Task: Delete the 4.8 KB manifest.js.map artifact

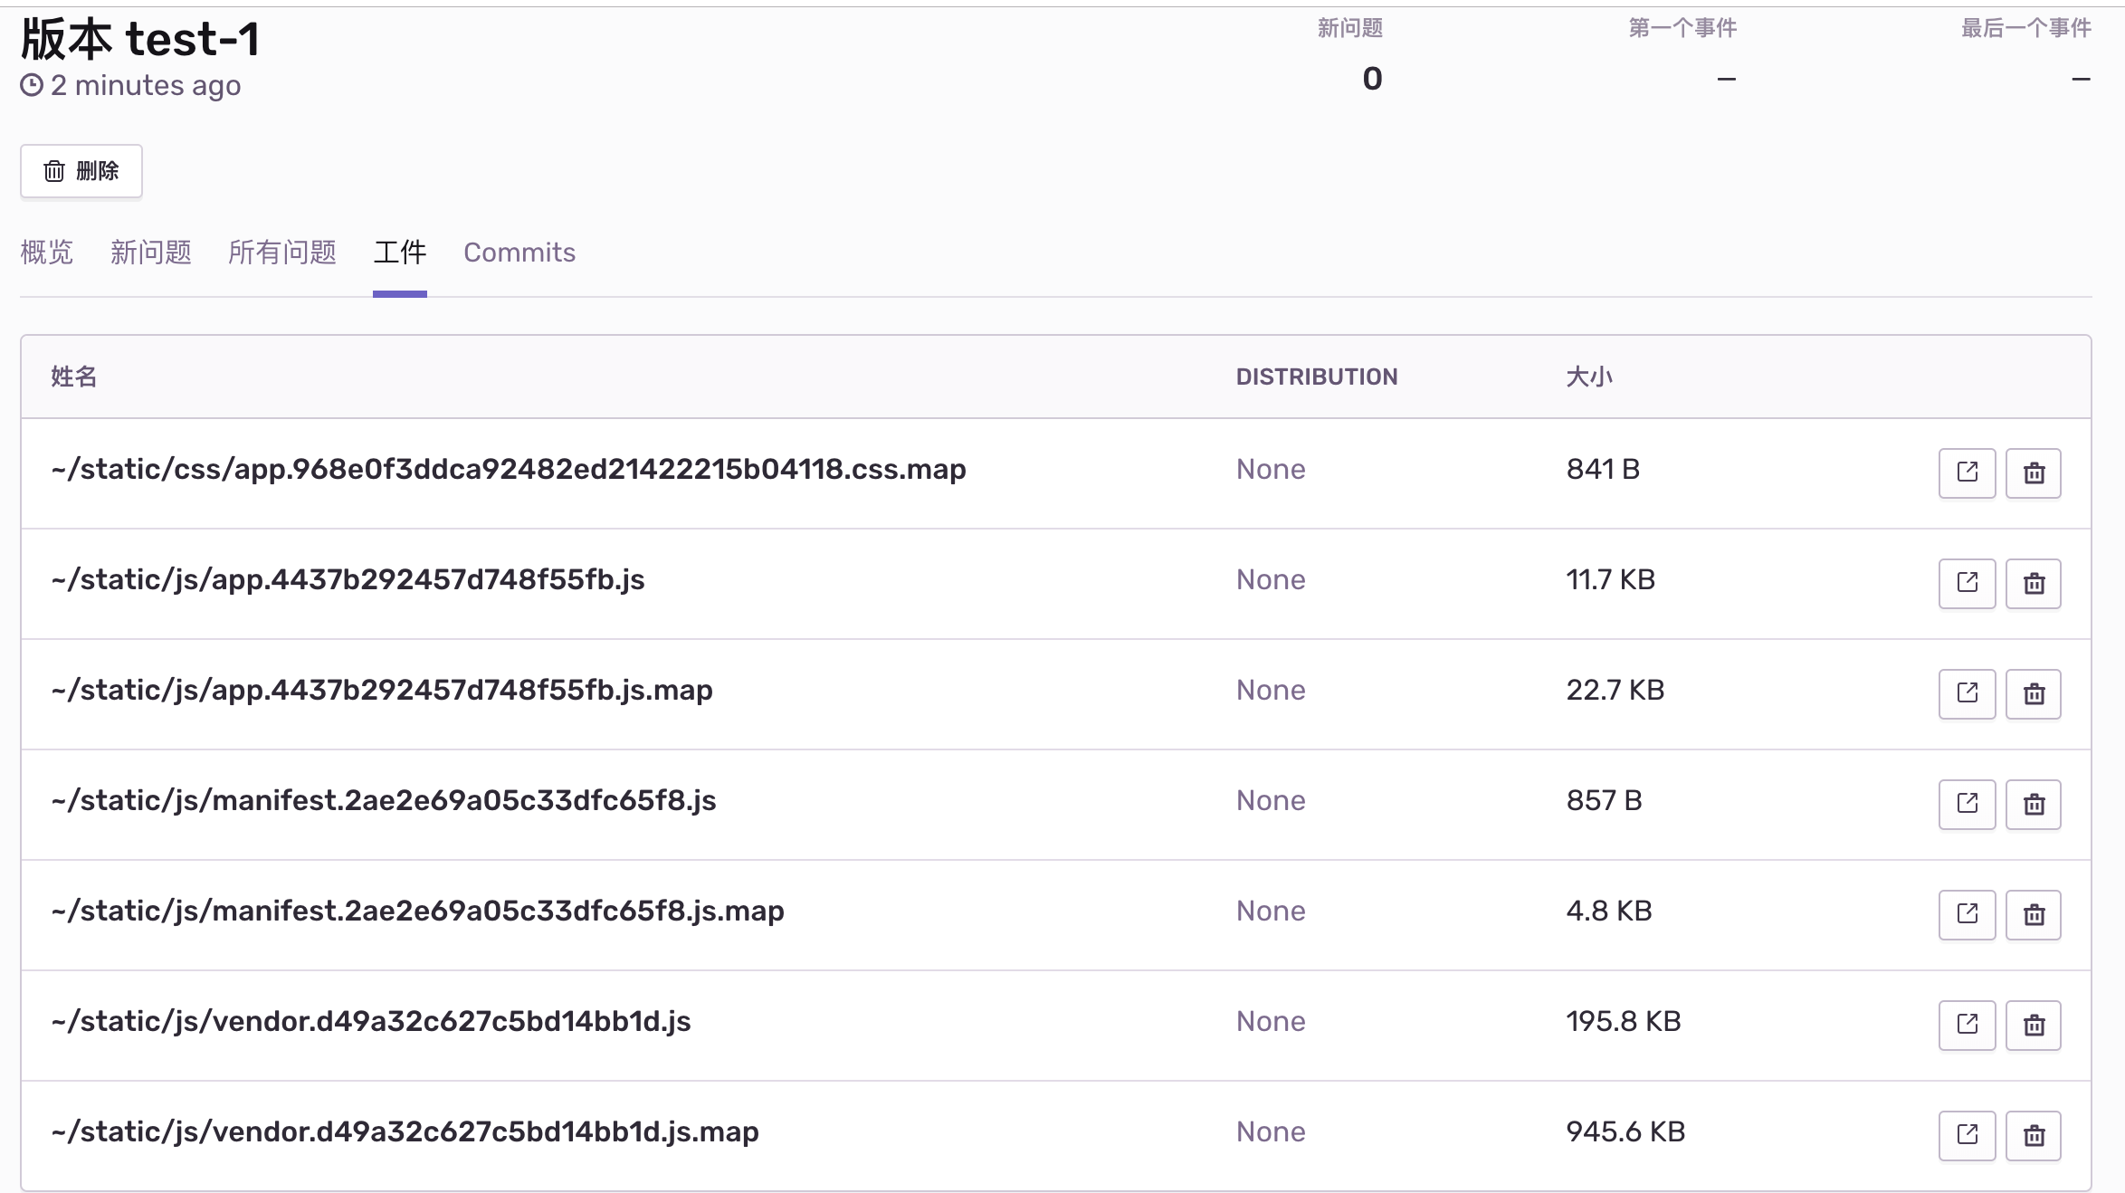Action: point(2034,914)
